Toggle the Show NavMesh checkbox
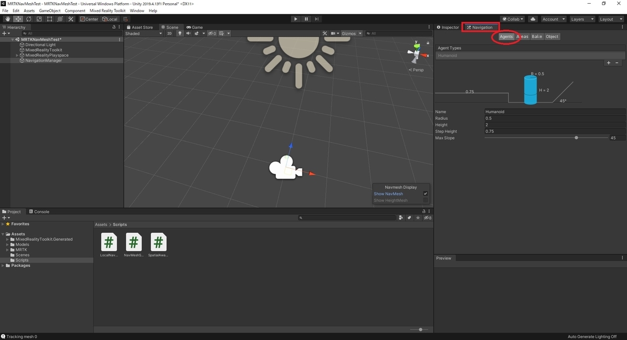This screenshot has width=627, height=340. coord(425,194)
